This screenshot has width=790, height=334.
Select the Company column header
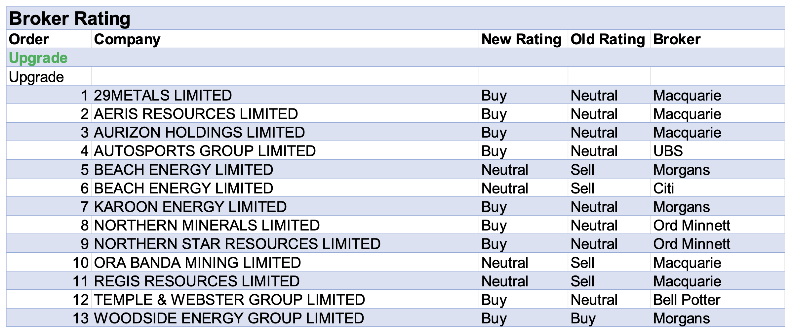click(127, 39)
